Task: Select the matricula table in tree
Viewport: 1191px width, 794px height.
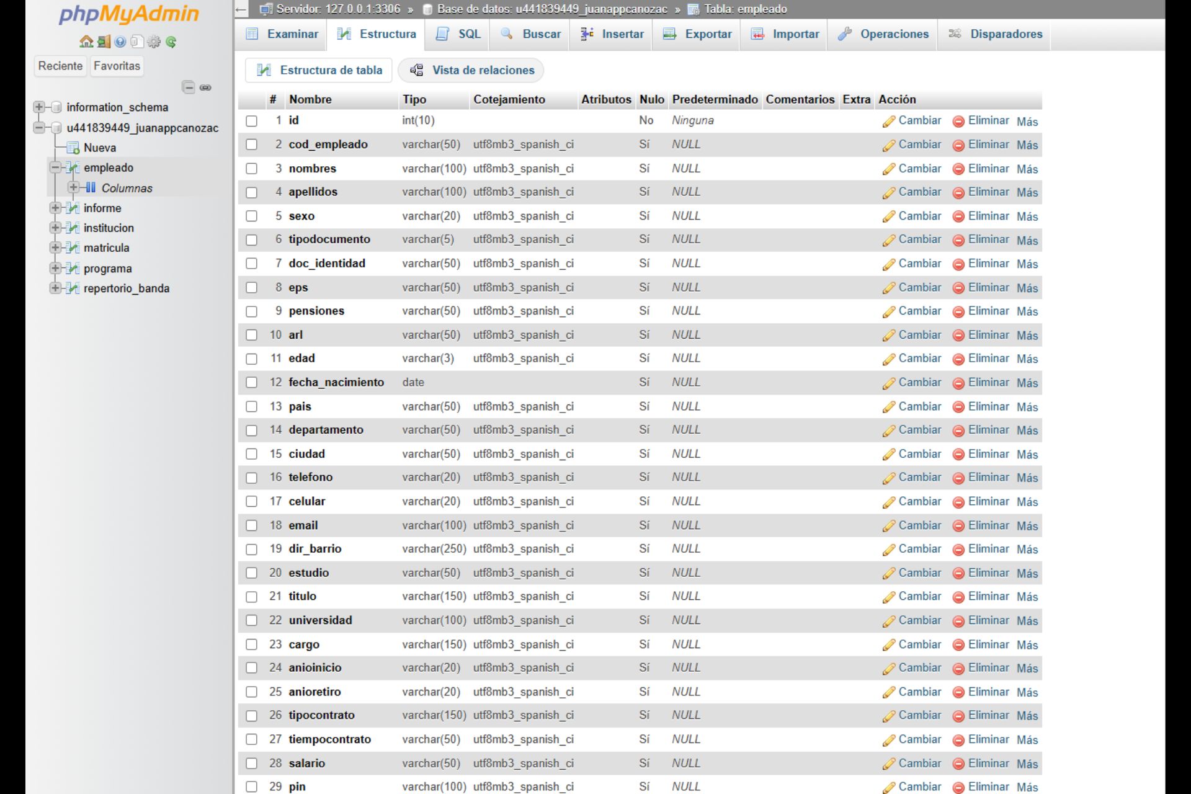Action: click(106, 248)
